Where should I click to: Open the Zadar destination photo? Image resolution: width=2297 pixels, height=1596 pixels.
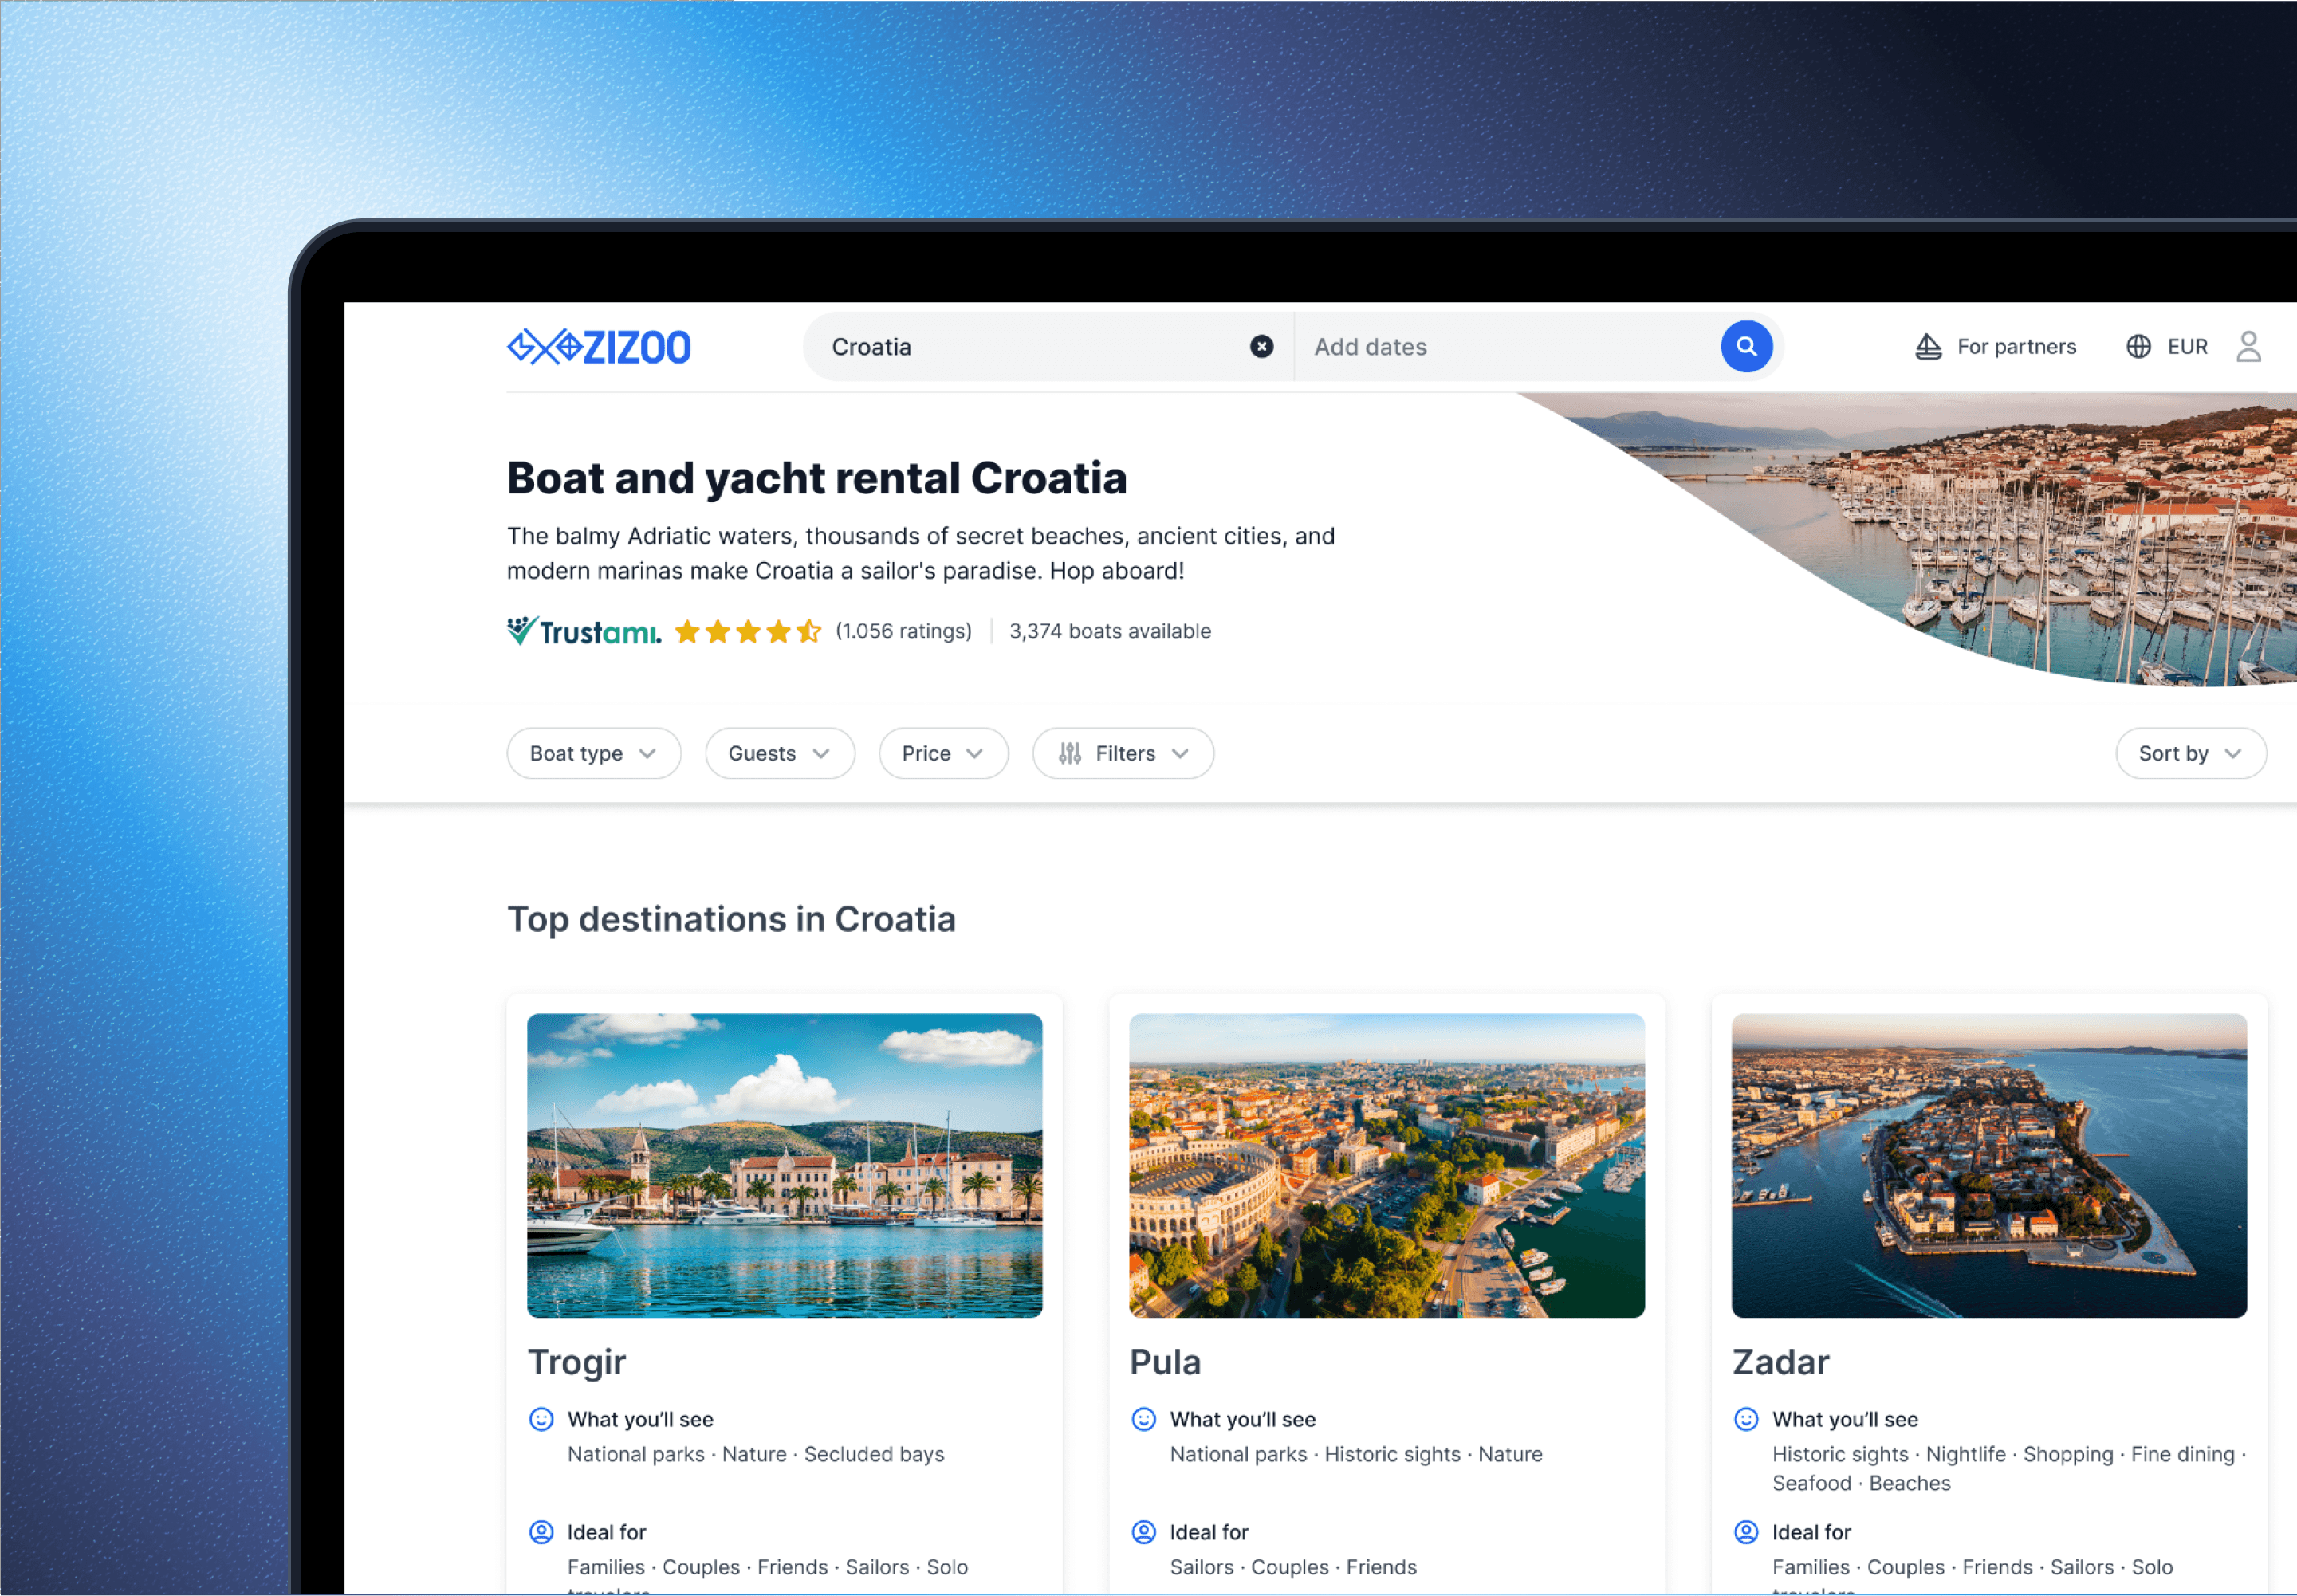[1988, 1166]
